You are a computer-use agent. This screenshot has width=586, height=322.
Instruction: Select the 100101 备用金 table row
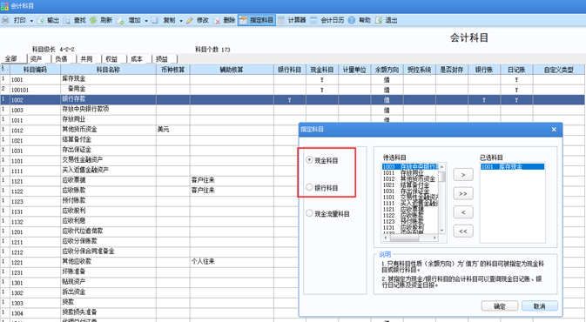pos(293,90)
